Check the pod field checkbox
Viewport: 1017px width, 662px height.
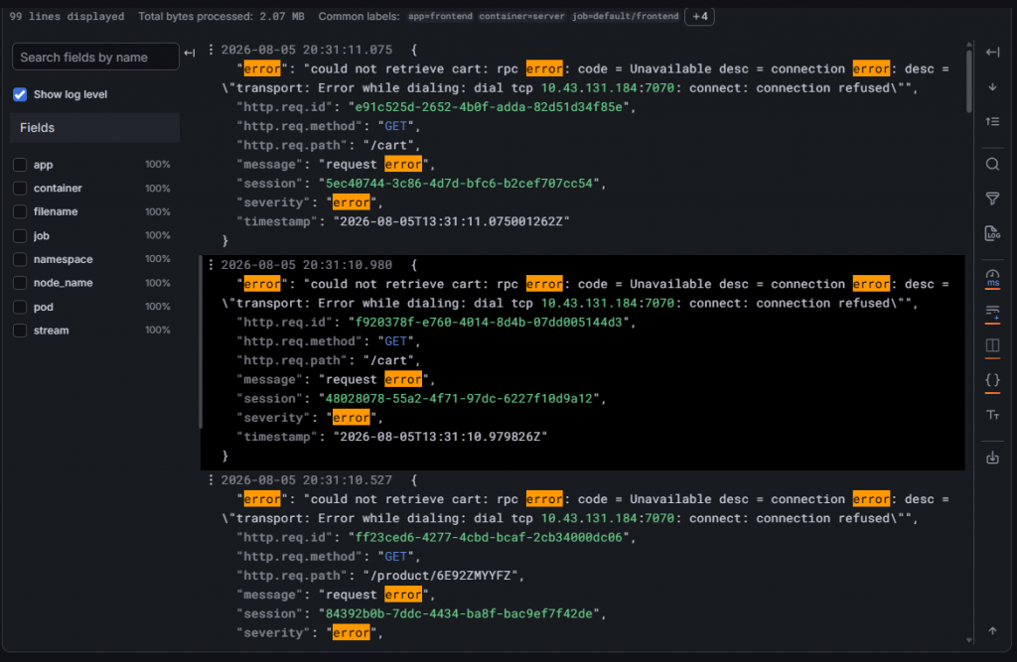tap(20, 307)
